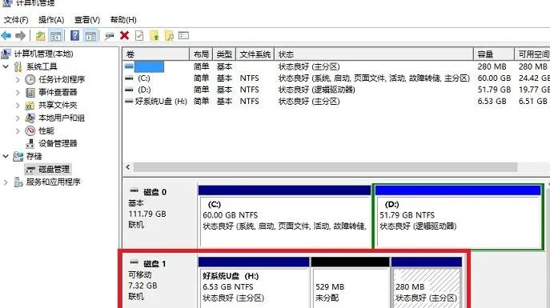Click the plug-shaped connect toolbar icon

click(x=110, y=36)
